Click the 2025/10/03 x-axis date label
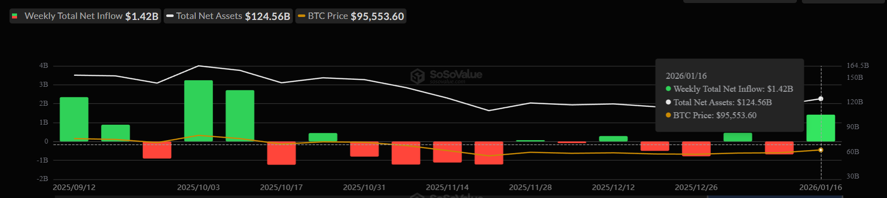Viewport: 887px width, 198px height. [198, 188]
